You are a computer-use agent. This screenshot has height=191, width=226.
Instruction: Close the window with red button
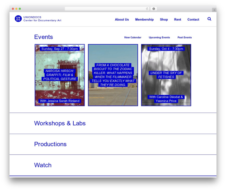coord(13,9)
